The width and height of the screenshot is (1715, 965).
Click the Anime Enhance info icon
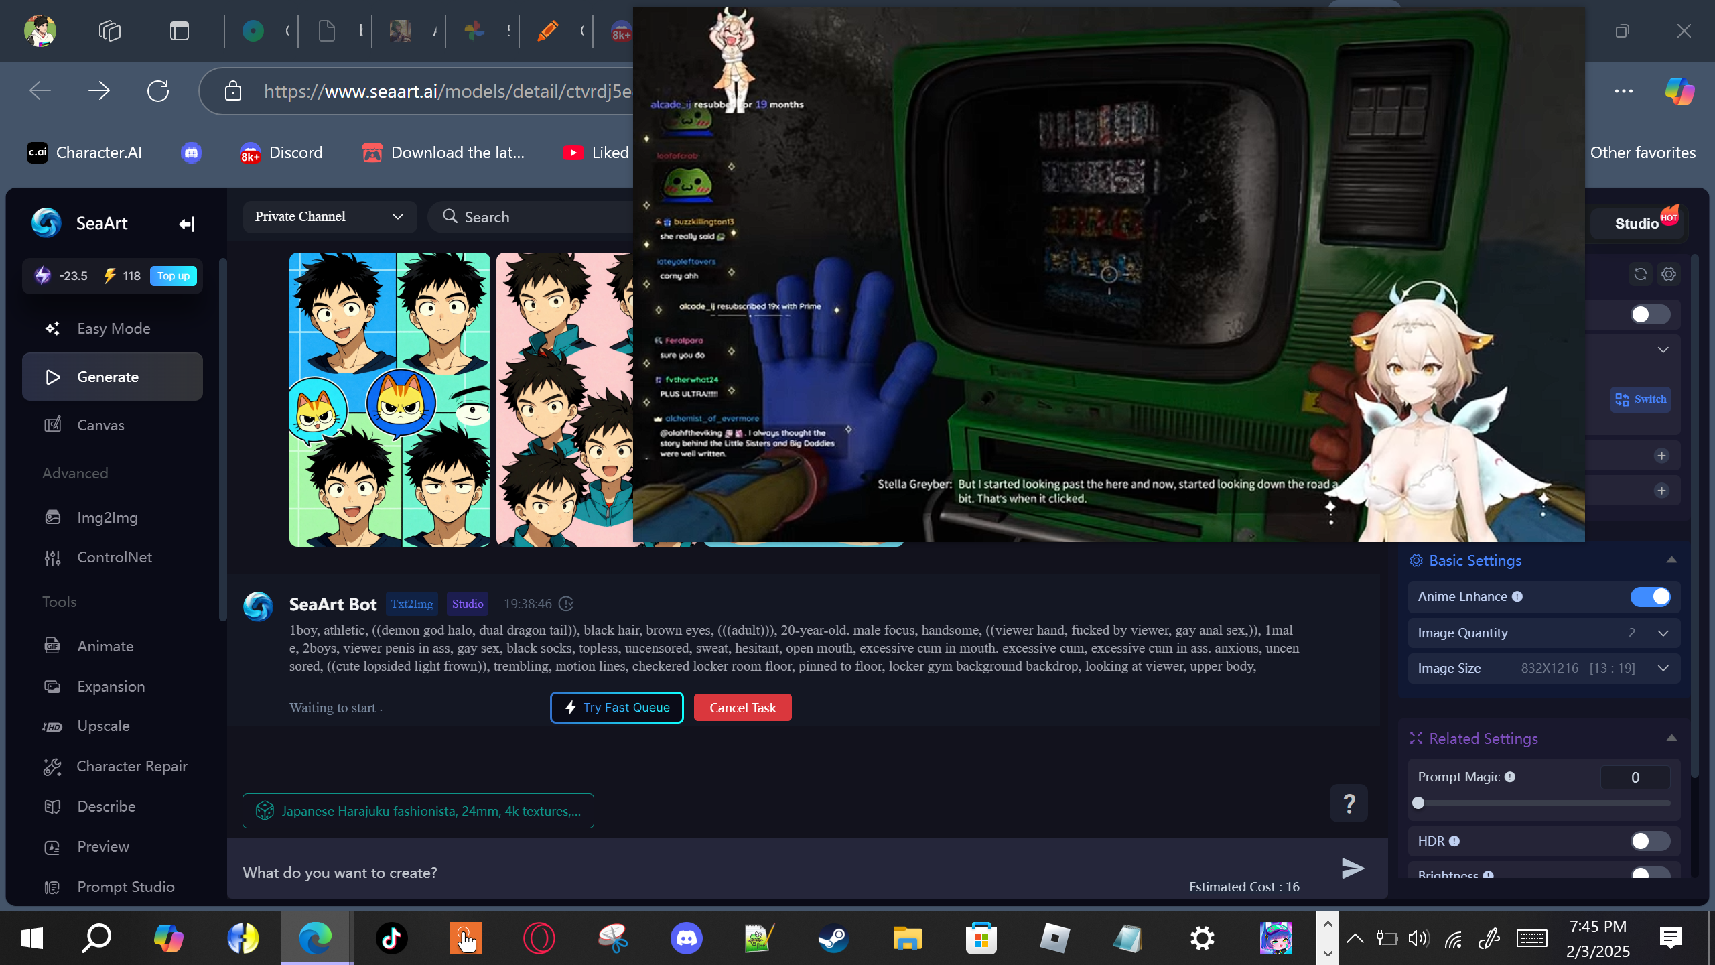pos(1517,596)
